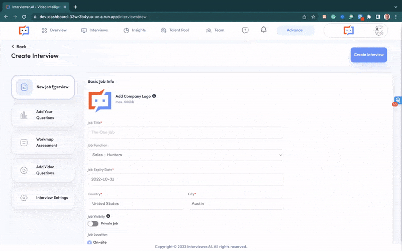The image size is (402, 251).
Task: Click the browser forward arrow
Action: 15,17
